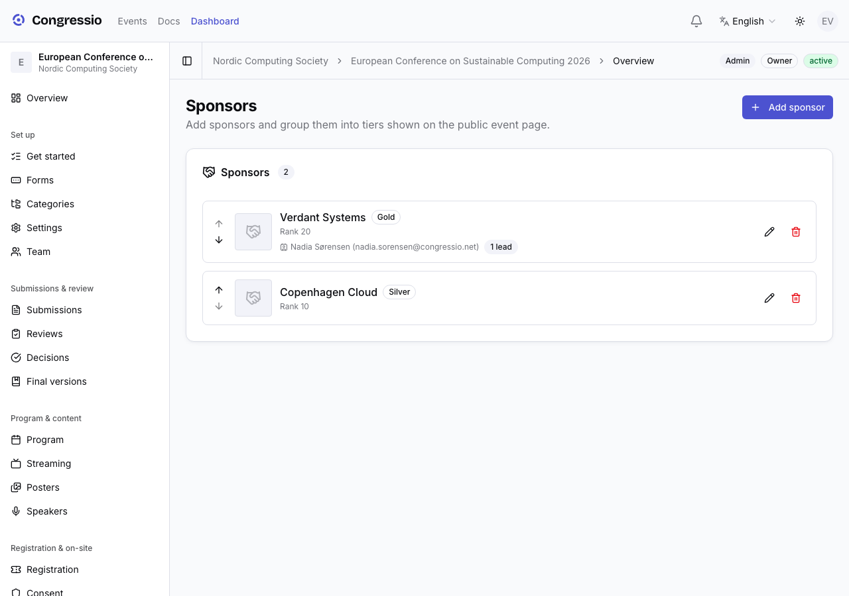Open the EV user avatar menu
The height and width of the screenshot is (596, 849).
point(828,21)
